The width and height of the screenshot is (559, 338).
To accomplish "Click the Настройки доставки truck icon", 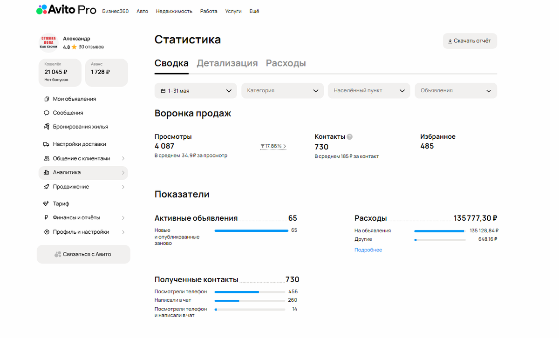I will 46,144.
